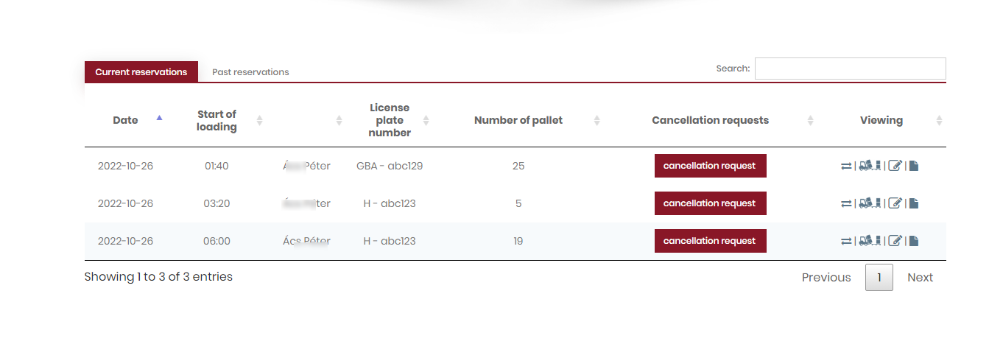Click the swap arrows icon for the 06:00 reservation
Viewport: 989px width, 347px height.
845,241
